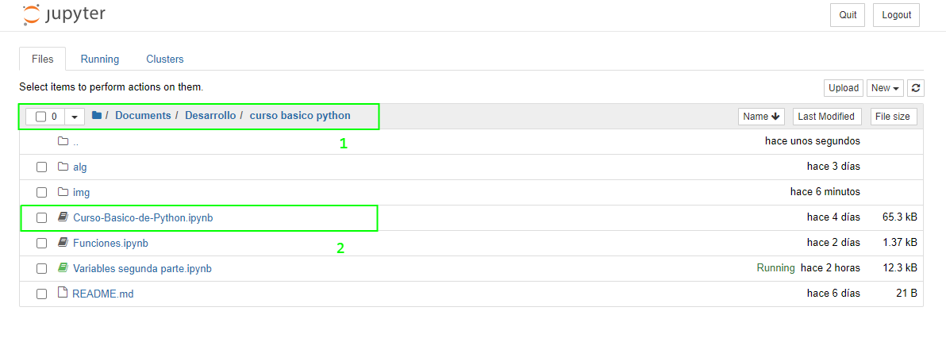Click the root folder icon in breadcrumb
Viewport: 946px width, 338px height.
(x=97, y=115)
